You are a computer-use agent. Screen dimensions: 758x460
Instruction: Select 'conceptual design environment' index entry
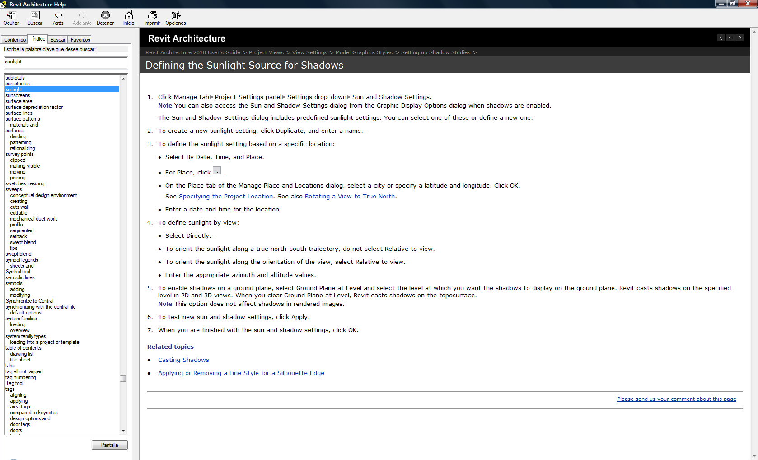pyautogui.click(x=43, y=195)
